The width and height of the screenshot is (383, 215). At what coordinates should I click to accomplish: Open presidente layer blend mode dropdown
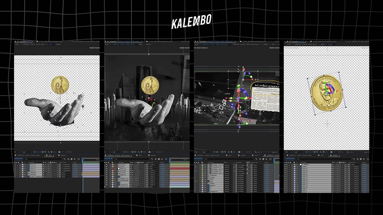coord(228,175)
